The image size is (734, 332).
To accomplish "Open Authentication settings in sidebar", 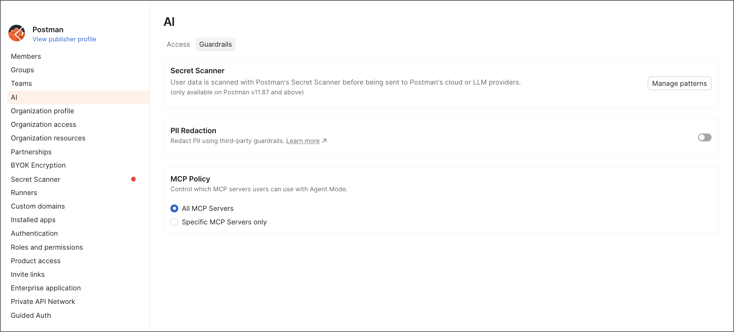I will coord(34,234).
